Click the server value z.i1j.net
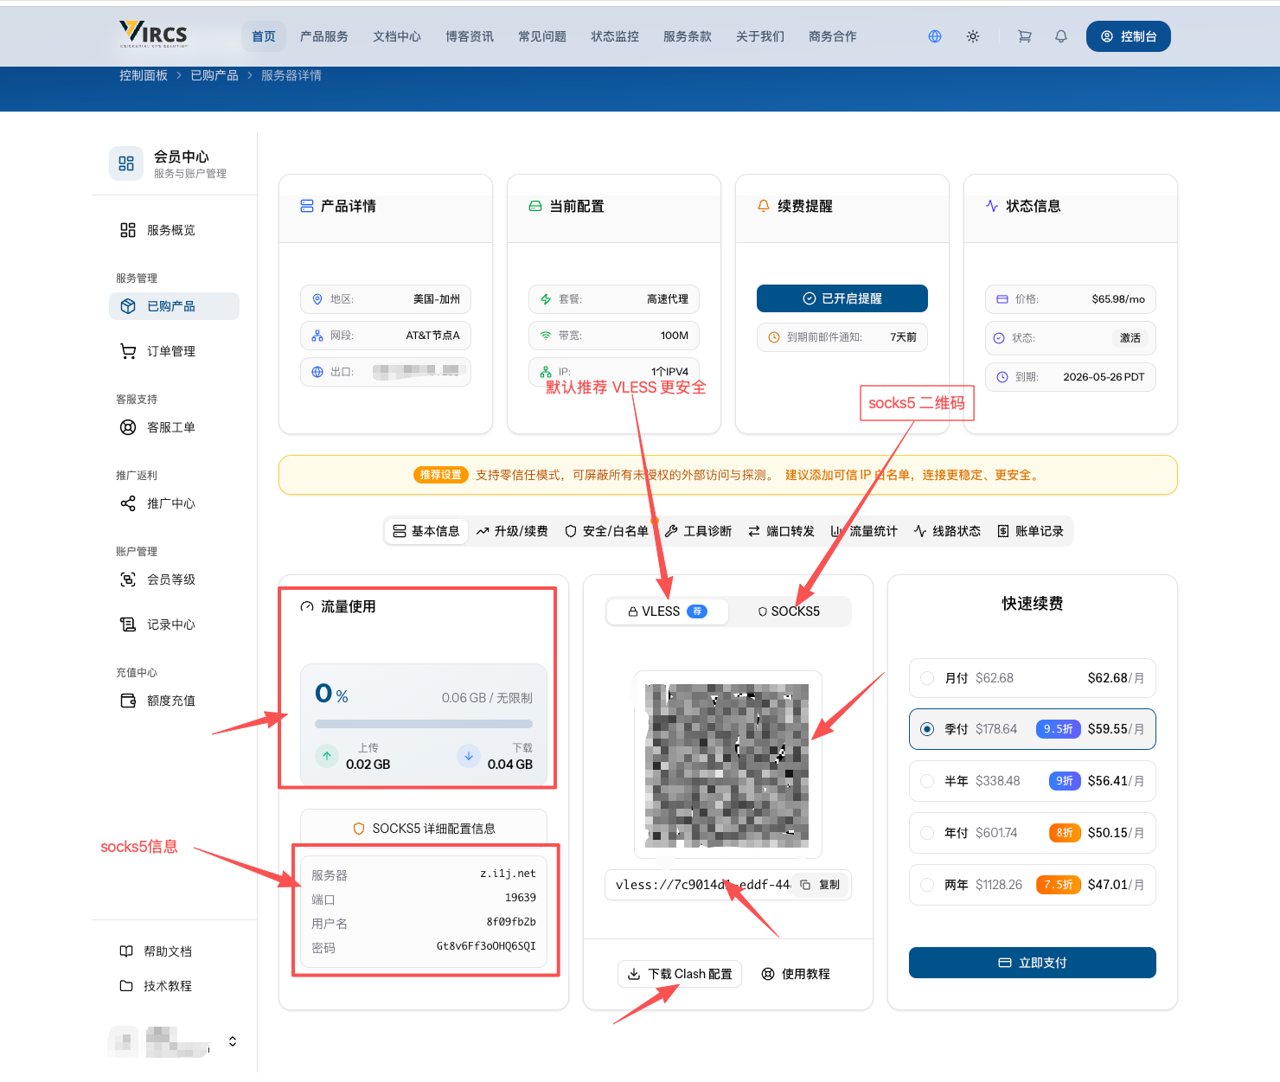 [x=508, y=874]
